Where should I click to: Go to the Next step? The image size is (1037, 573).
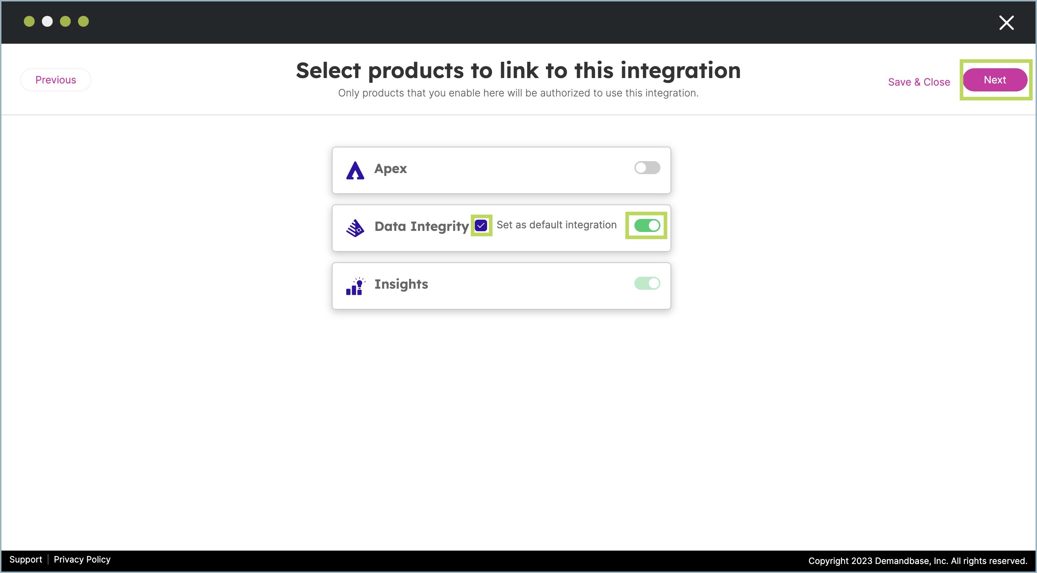coord(995,80)
